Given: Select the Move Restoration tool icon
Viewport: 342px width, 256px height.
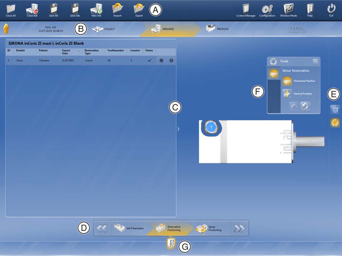Looking at the screenshot, I should (274, 74).
